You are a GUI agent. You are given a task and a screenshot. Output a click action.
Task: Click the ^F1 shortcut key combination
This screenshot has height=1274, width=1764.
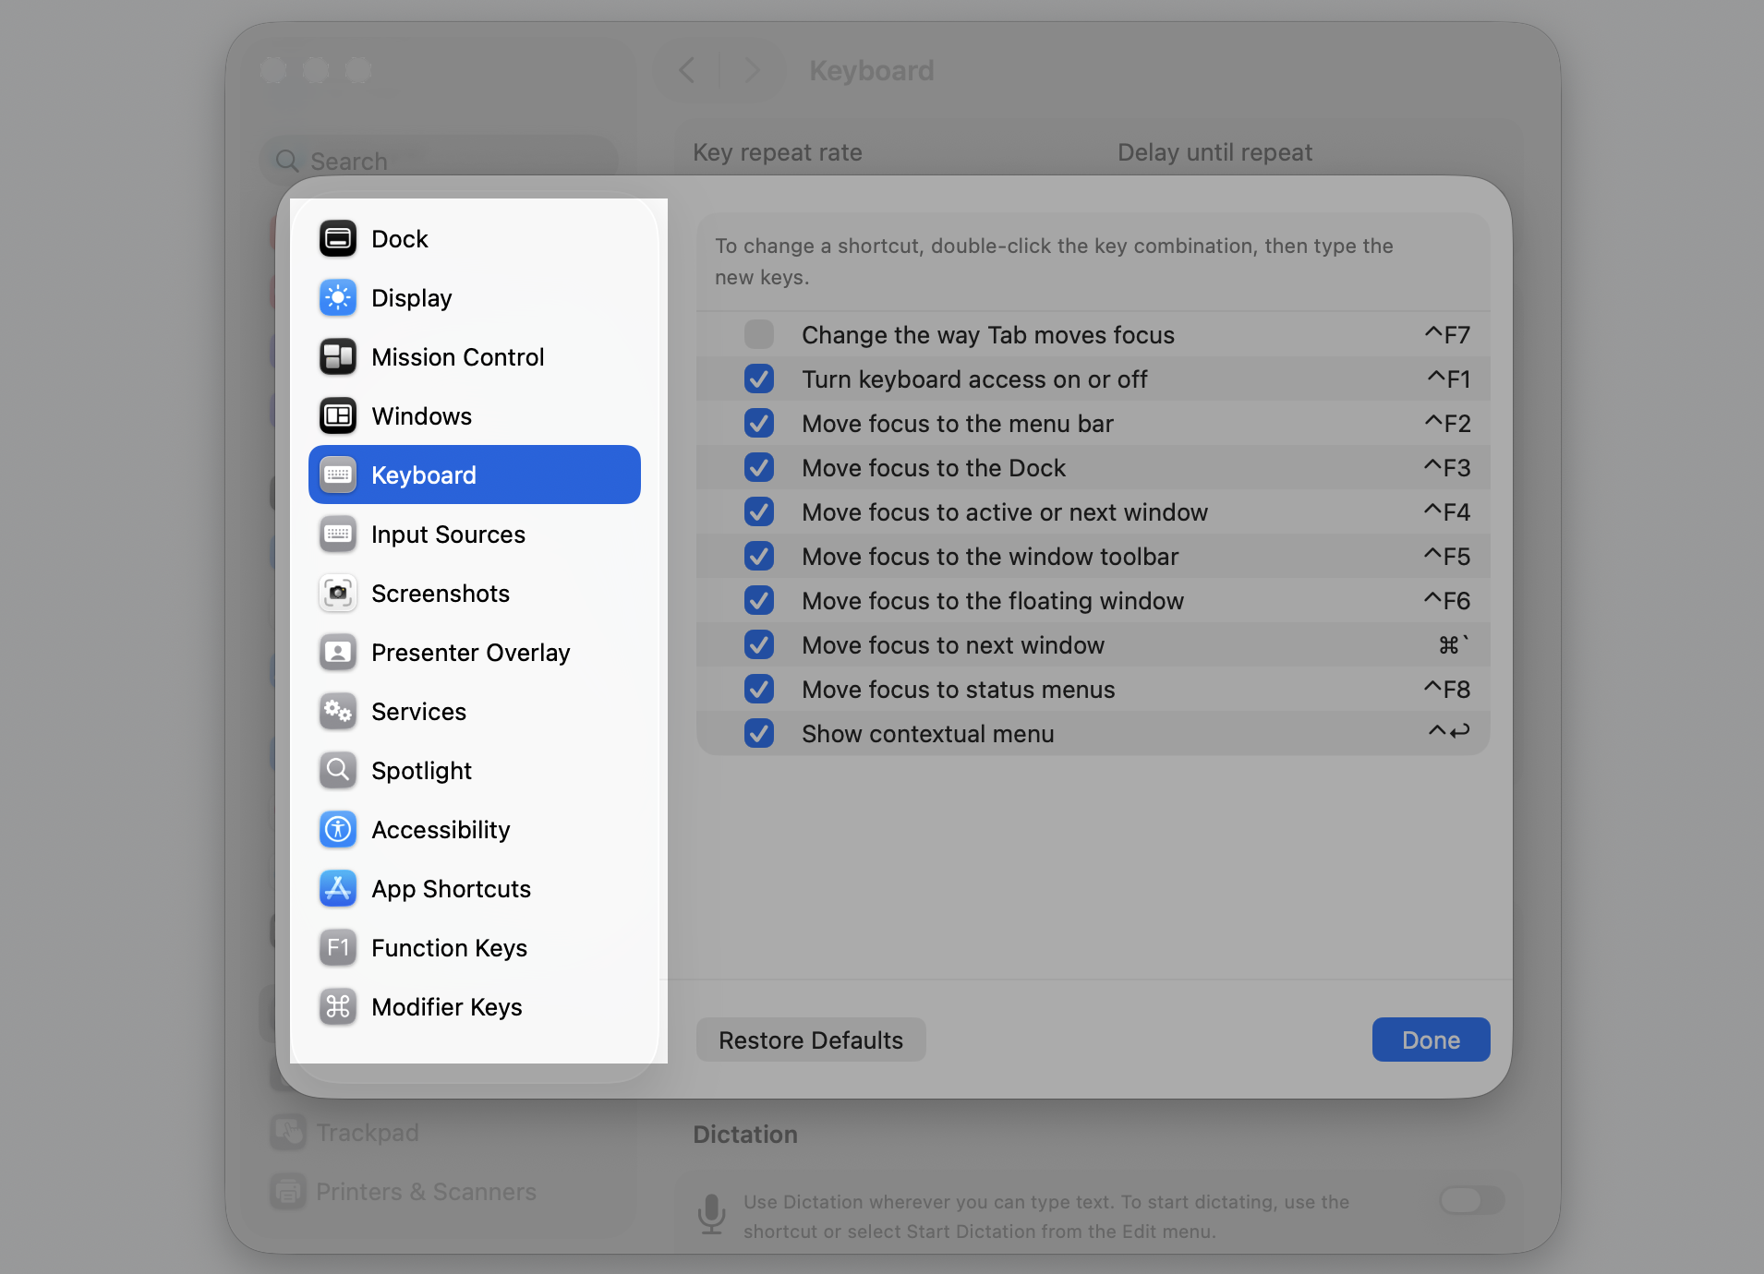(1449, 379)
